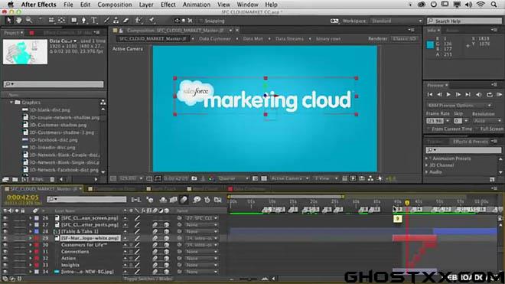Viewport: 505px width, 284px height.
Task: Start RAM preview button
Action: tap(499, 94)
